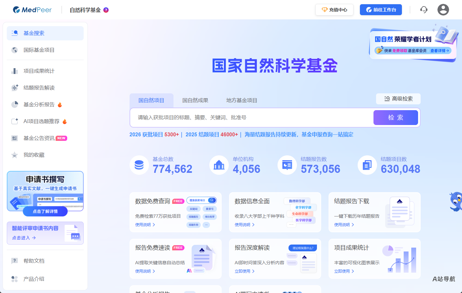
Task: Open the customer service headset icon
Action: point(424,10)
